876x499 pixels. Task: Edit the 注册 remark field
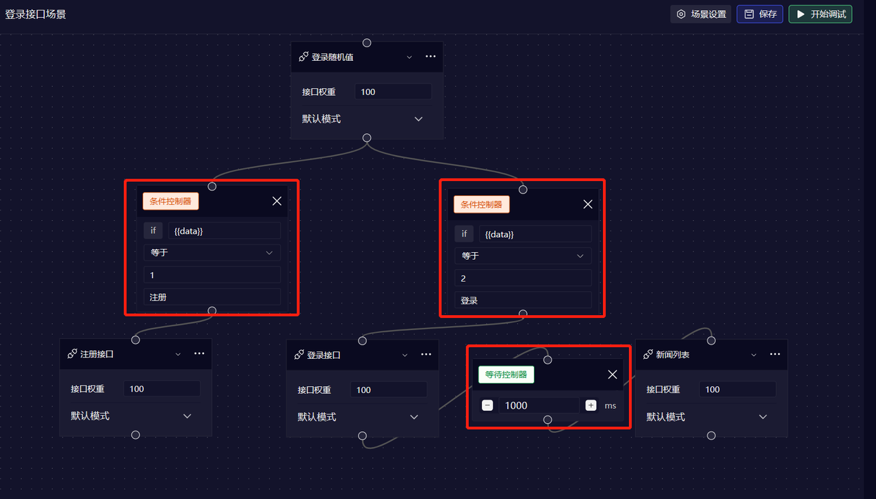(212, 297)
